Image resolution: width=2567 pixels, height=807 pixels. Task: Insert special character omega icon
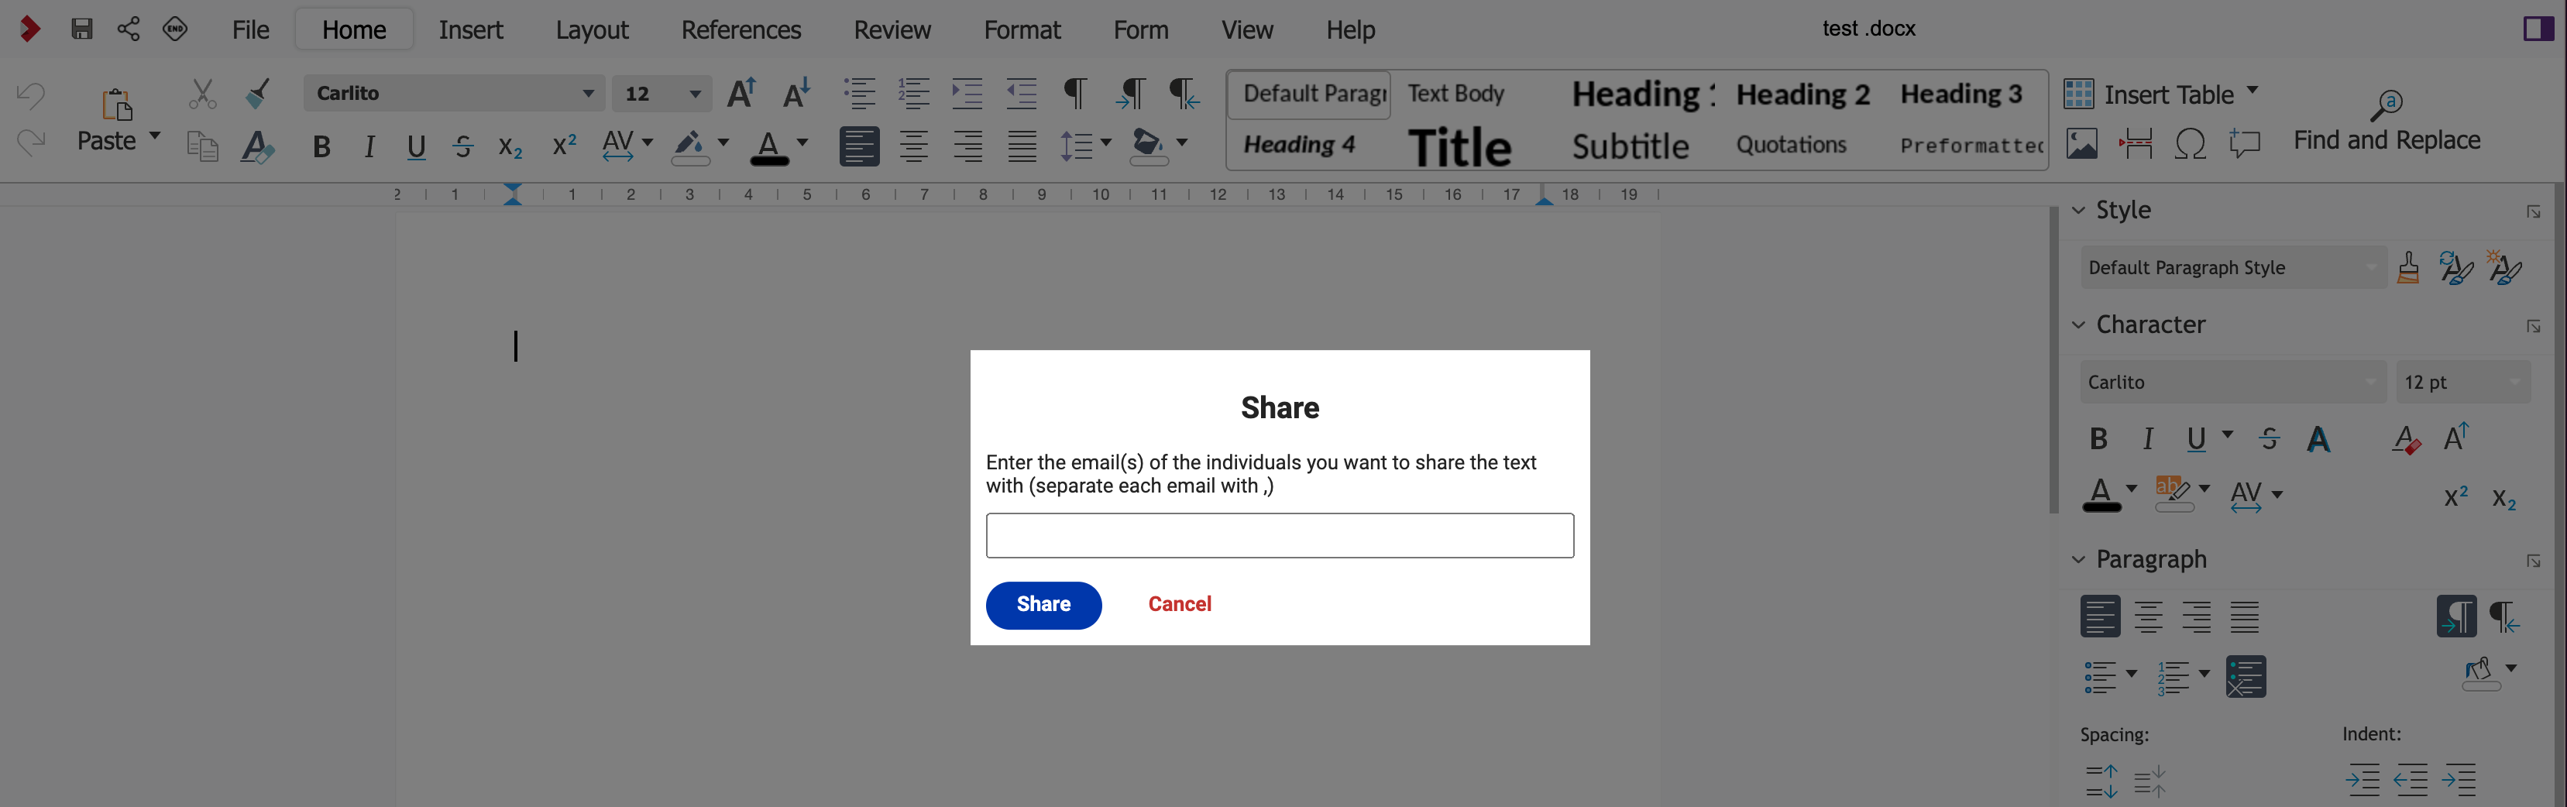click(2189, 143)
